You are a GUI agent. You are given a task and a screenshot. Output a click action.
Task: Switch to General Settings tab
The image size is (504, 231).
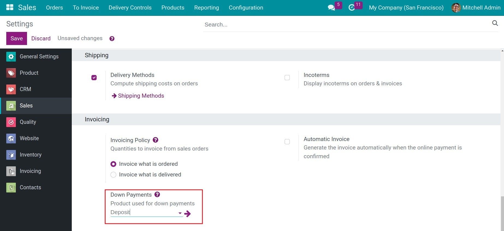36,56
